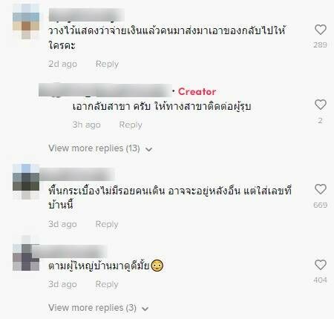Like the comment with 404 likes
This screenshot has width=334, height=319.
[321, 265]
